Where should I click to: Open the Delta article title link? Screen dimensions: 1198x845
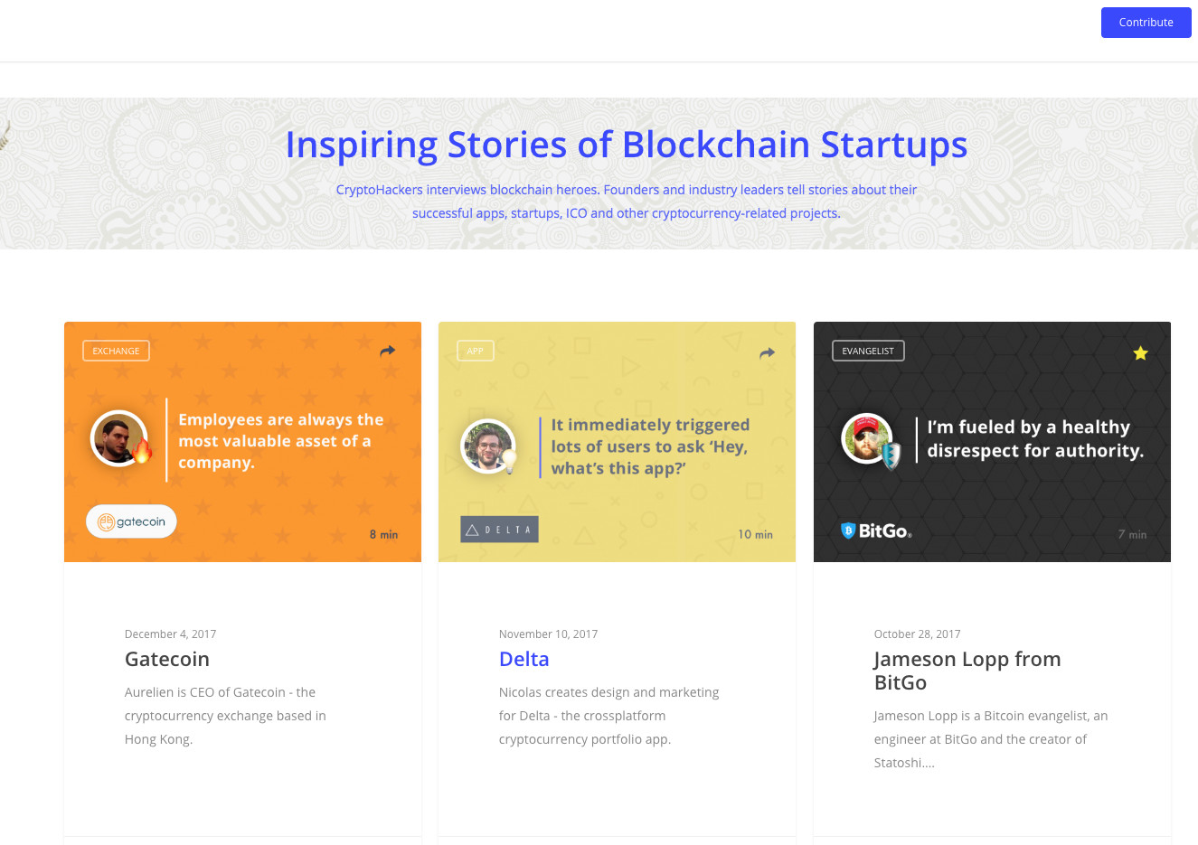point(524,659)
